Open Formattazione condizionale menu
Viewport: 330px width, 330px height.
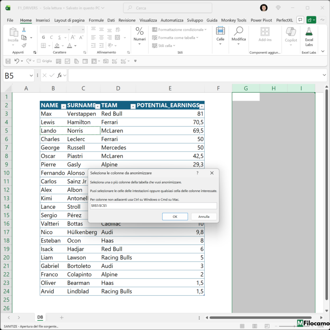(x=179, y=30)
